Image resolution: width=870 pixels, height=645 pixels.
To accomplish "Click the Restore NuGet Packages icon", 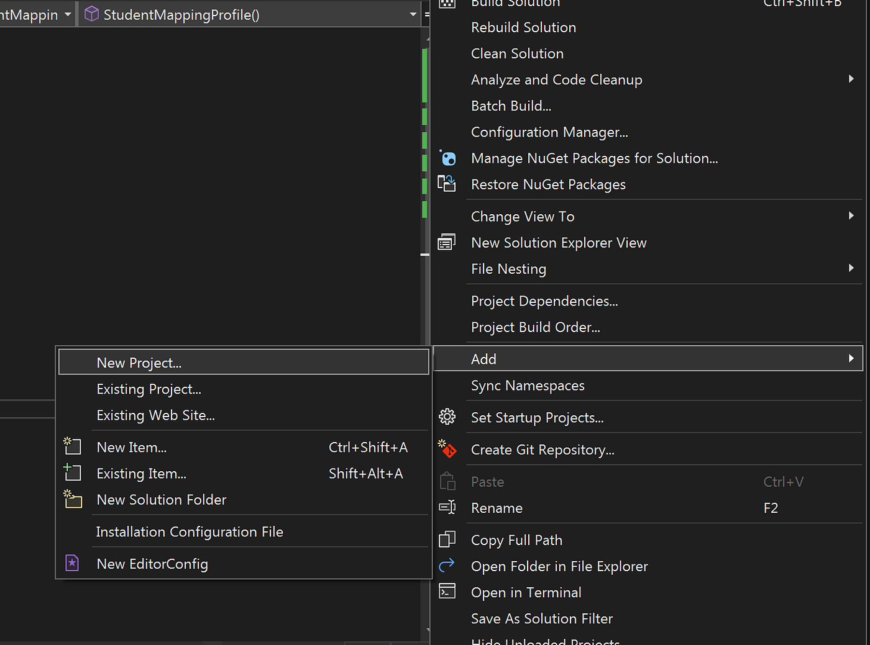I will point(447,184).
